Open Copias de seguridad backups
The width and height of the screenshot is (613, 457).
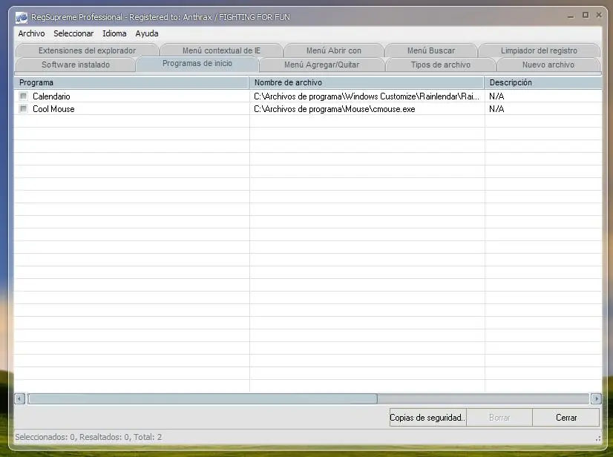pos(427,418)
